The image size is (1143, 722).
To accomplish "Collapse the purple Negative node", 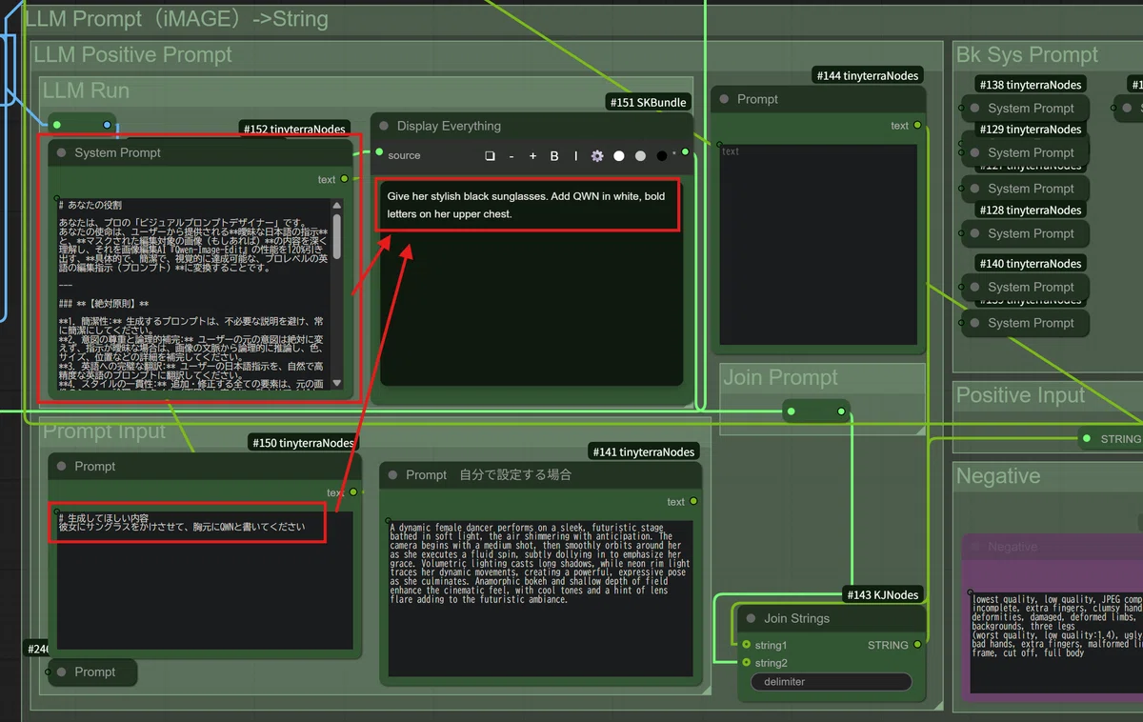I will tap(974, 547).
